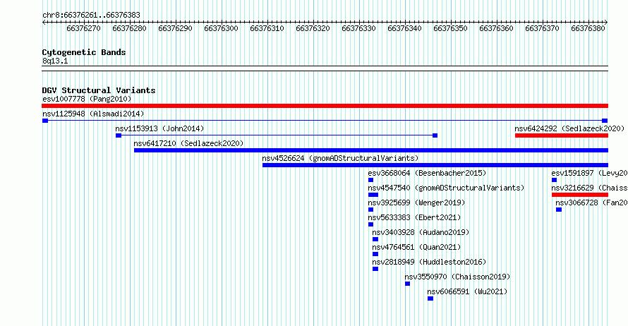Open nsv1125948 (Alsmadi2014) variant label
The image size is (628, 326).
(93, 114)
